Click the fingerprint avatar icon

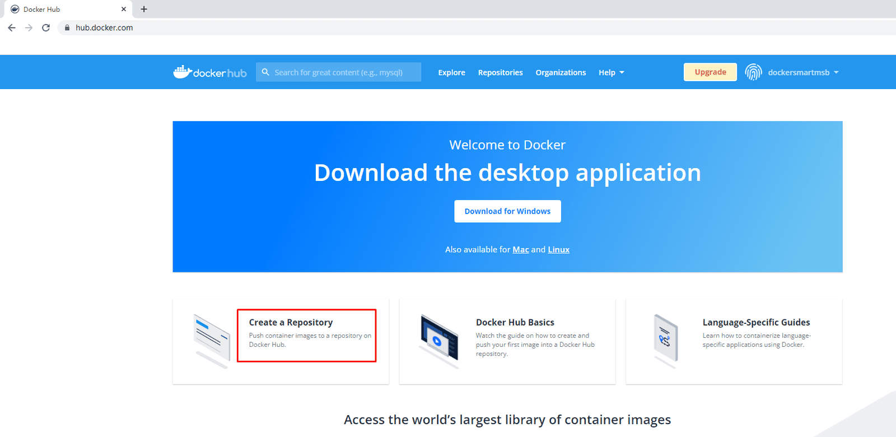[753, 72]
